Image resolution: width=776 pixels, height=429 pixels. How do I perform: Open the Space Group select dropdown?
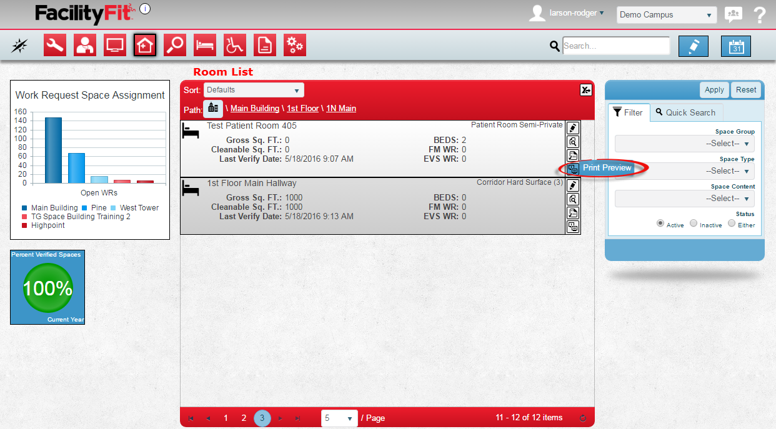pos(685,144)
